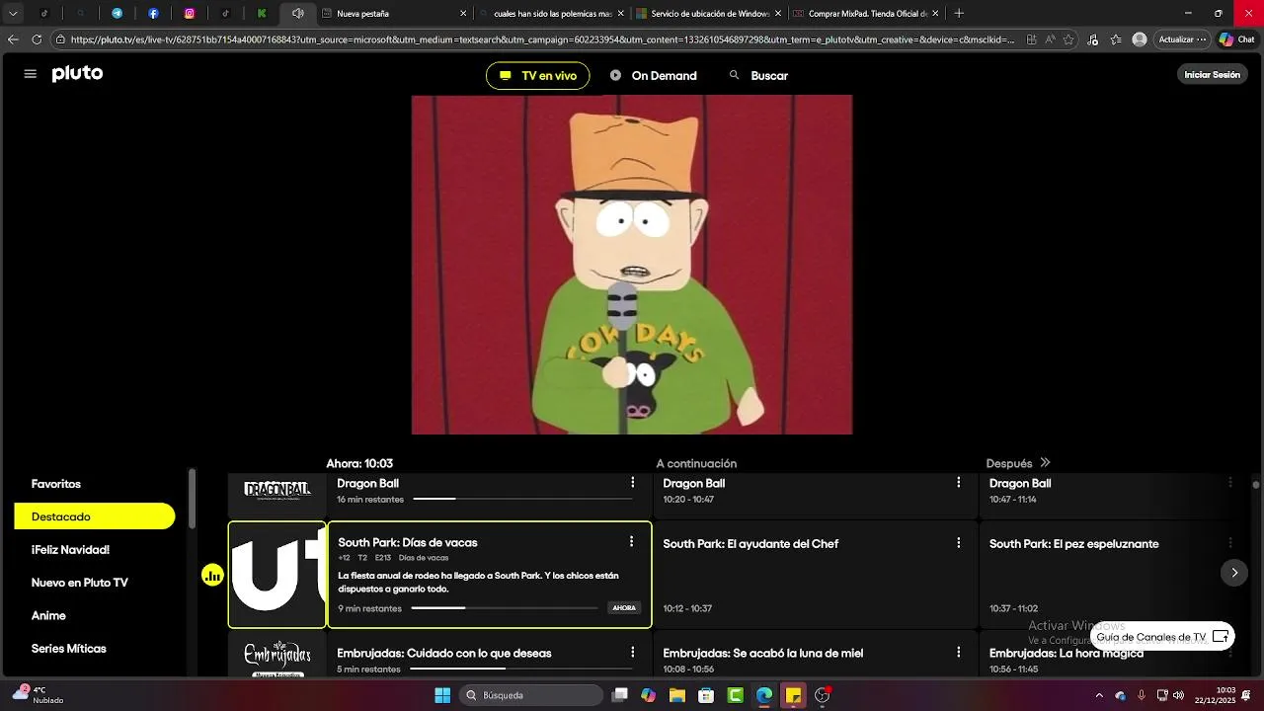Click the yellow now-playing equalizer icon

(x=212, y=575)
